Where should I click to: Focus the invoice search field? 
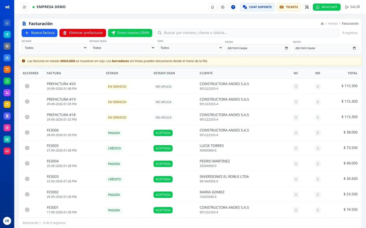(247, 33)
